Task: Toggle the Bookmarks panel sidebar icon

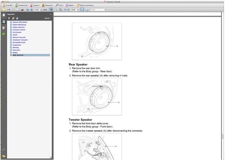Action: pos(4,21)
